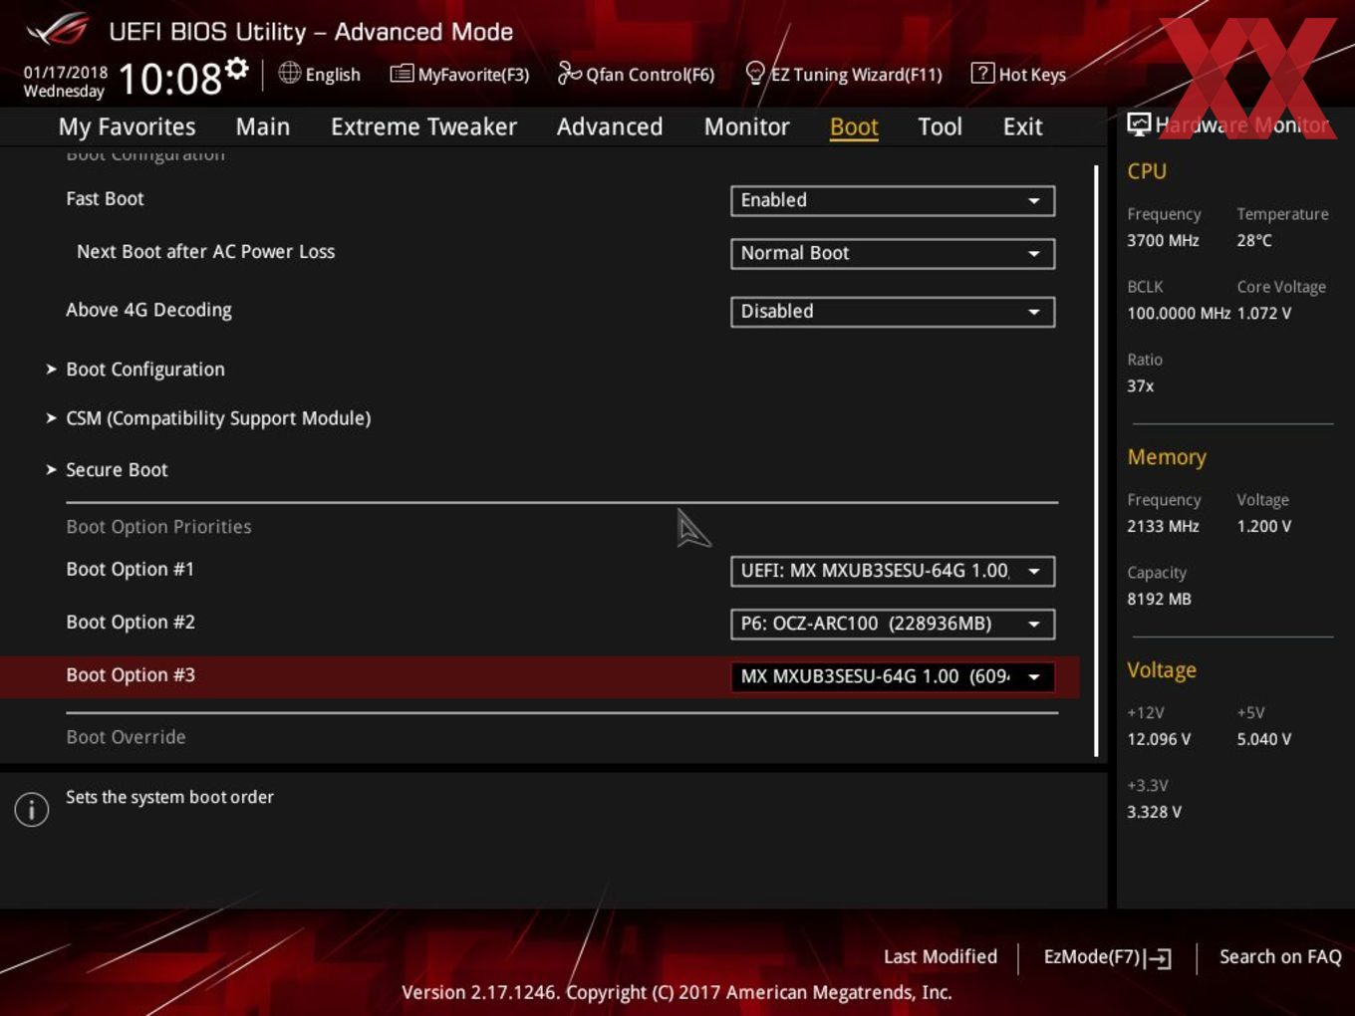Click CPU temperature value 28°C
1355x1016 pixels.
(x=1254, y=240)
